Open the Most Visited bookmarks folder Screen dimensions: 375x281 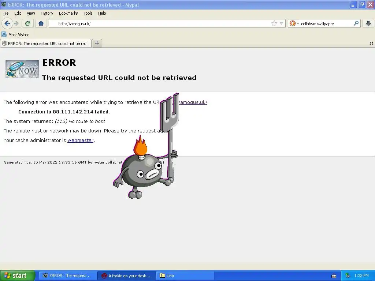click(15, 35)
